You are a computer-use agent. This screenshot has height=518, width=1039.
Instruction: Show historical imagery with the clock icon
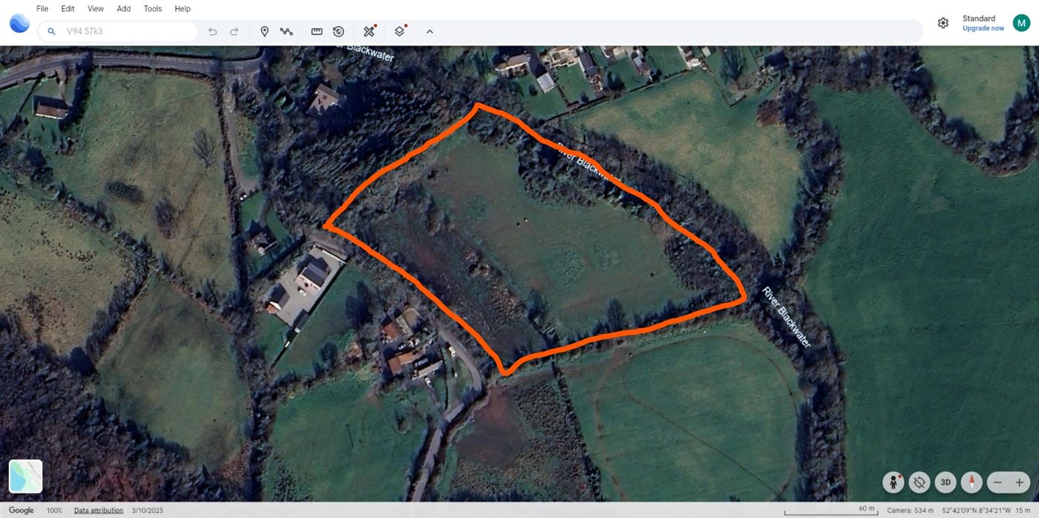point(338,31)
